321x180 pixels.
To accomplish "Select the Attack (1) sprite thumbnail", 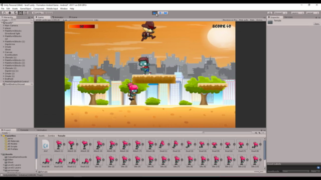I will tap(59, 144).
